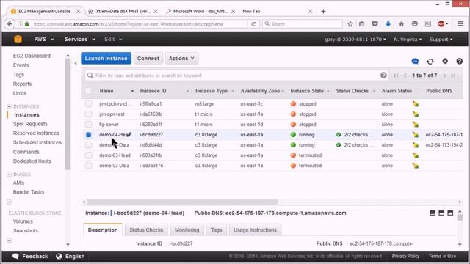This screenshot has width=470, height=264.
Task: Select the instance i-d6dfd44d checkbox
Action: click(88, 145)
